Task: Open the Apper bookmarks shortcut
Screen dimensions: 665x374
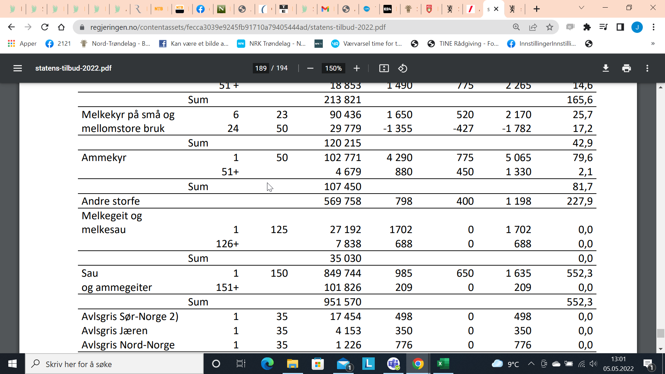Action: pyautogui.click(x=22, y=44)
